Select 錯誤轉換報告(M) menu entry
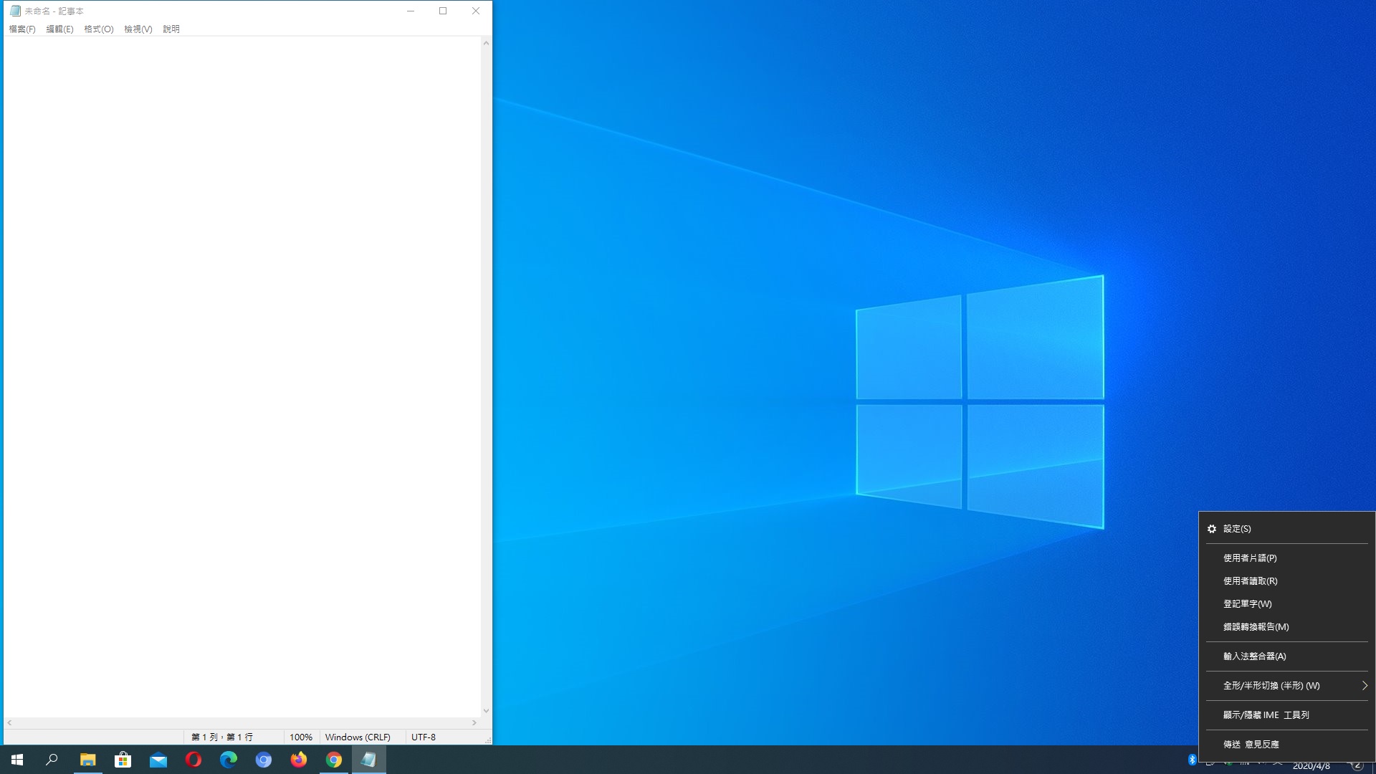The height and width of the screenshot is (774, 1376). click(1286, 627)
